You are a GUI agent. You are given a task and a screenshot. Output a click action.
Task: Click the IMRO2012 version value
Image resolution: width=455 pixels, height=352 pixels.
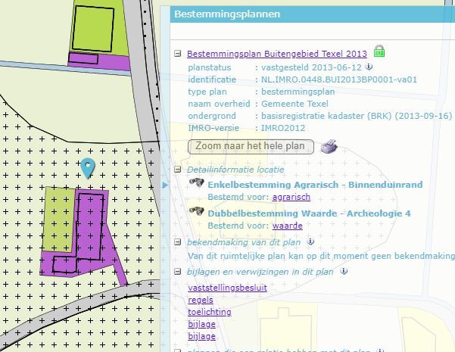(x=283, y=128)
